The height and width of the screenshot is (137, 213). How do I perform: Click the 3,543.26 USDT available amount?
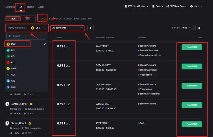coord(103,104)
